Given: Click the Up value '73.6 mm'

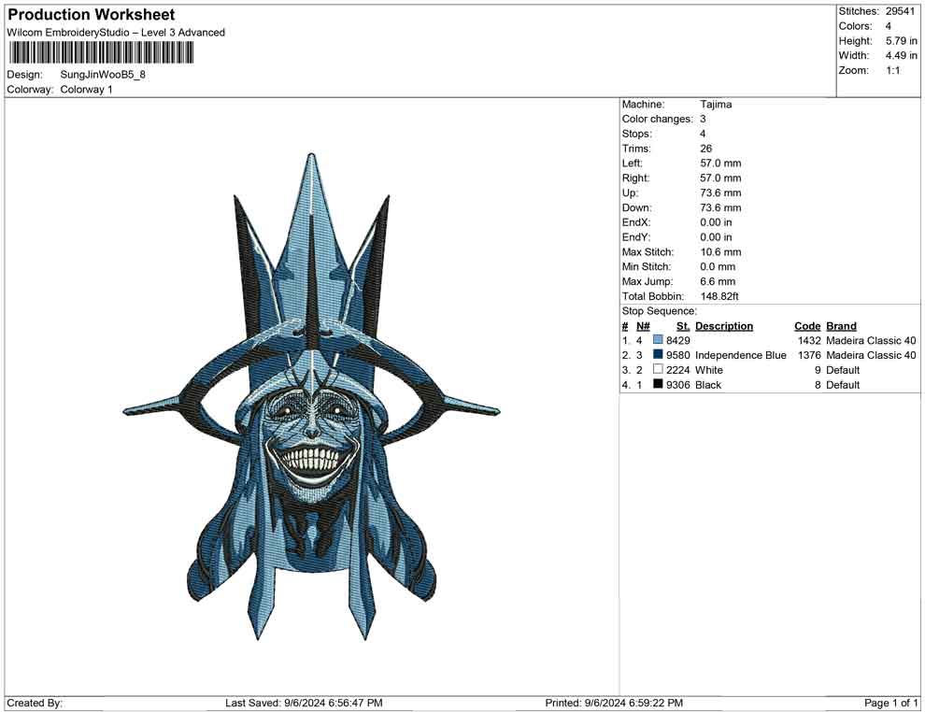Looking at the screenshot, I should point(720,192).
